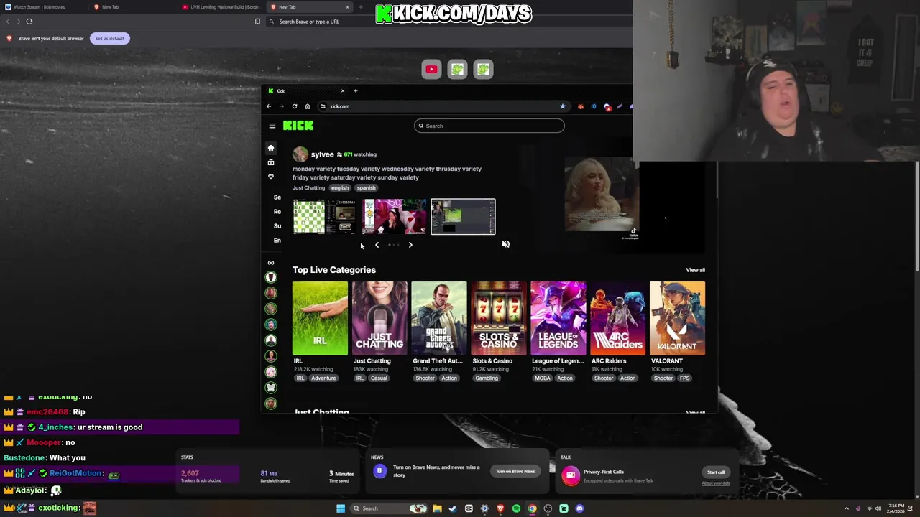Screen dimensions: 920x517
Task: Show the next featured stream
Action: point(410,245)
